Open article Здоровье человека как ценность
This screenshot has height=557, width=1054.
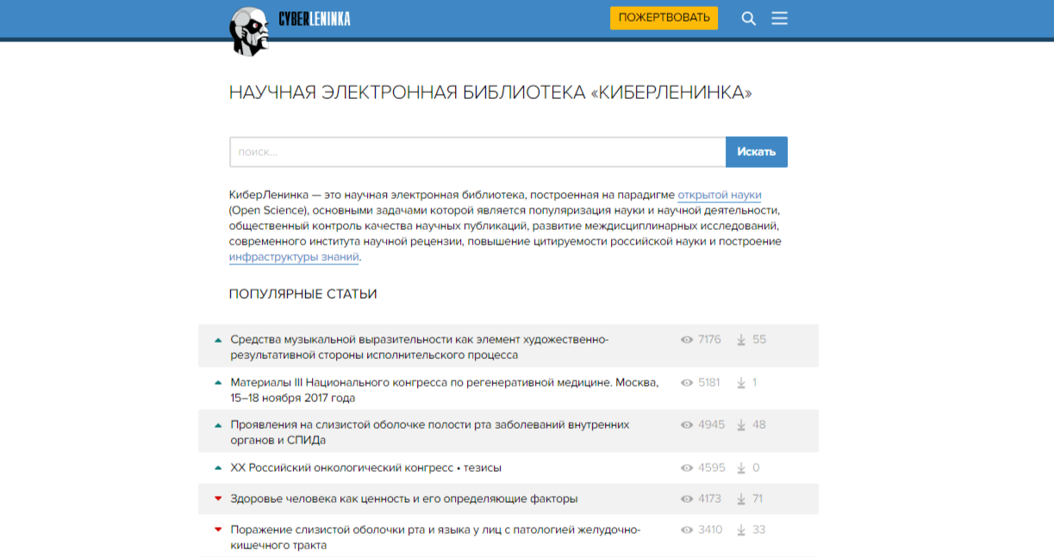pos(403,498)
